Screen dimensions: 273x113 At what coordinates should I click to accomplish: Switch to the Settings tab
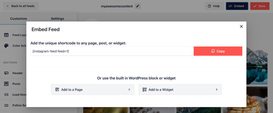(x=58, y=19)
